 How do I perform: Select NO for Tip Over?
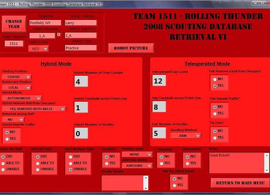[215, 131]
